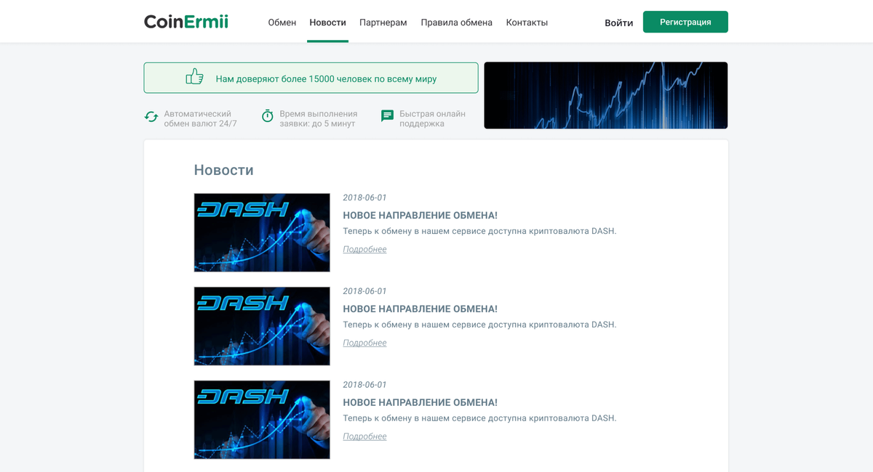Screen dimensions: 873x472
Task: Click the trust banner about 15000 people
Action: click(311, 78)
